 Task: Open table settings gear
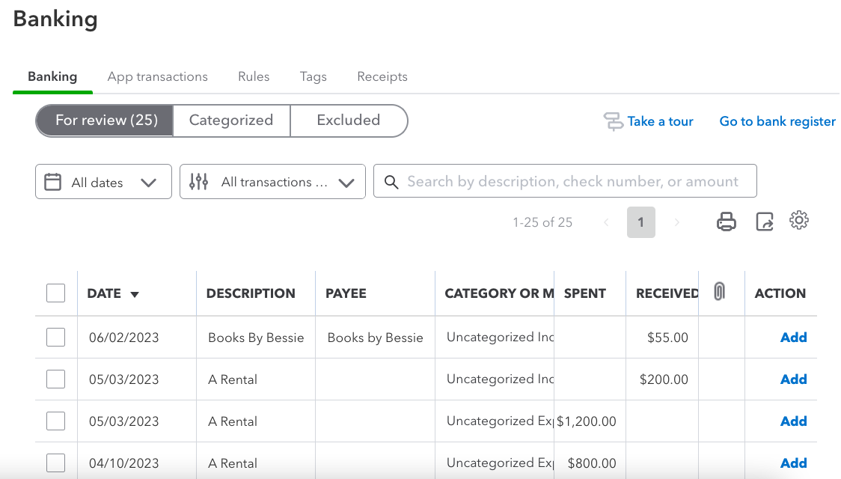[799, 221]
